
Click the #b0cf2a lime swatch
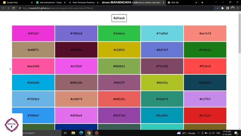pyautogui.click(x=162, y=83)
